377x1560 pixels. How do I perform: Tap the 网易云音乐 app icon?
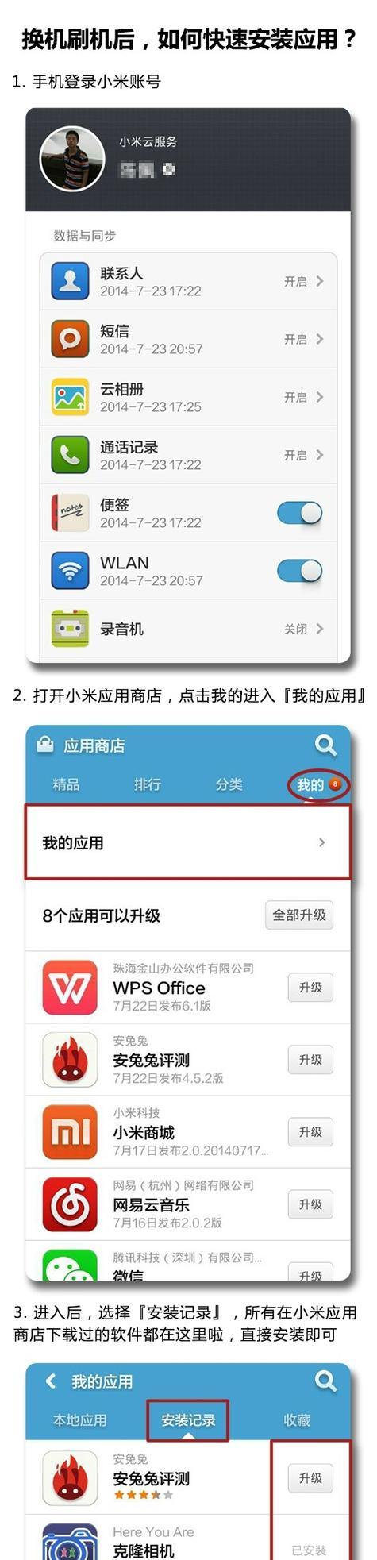click(x=70, y=1204)
